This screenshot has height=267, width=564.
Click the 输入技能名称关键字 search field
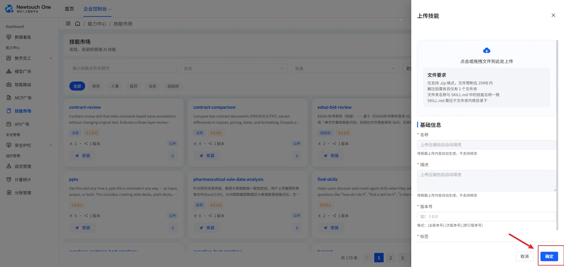coord(123,68)
